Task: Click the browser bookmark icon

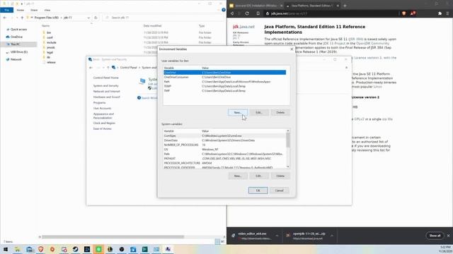Action: click(258, 13)
